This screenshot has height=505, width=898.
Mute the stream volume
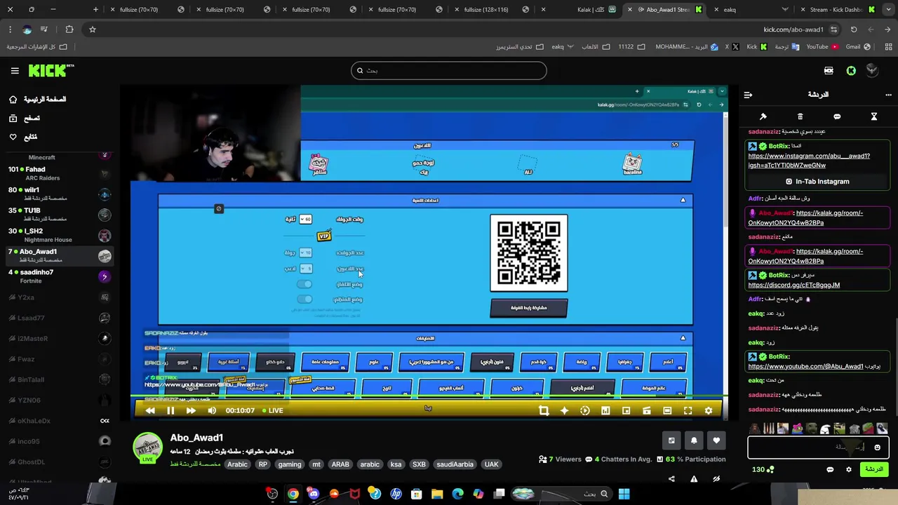click(212, 410)
